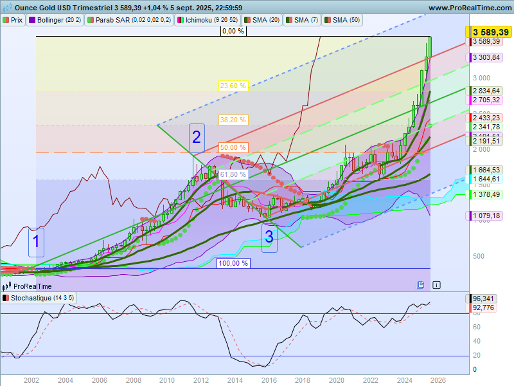
Task: Click the 1 079,18 price axis label
Action: pos(484,216)
